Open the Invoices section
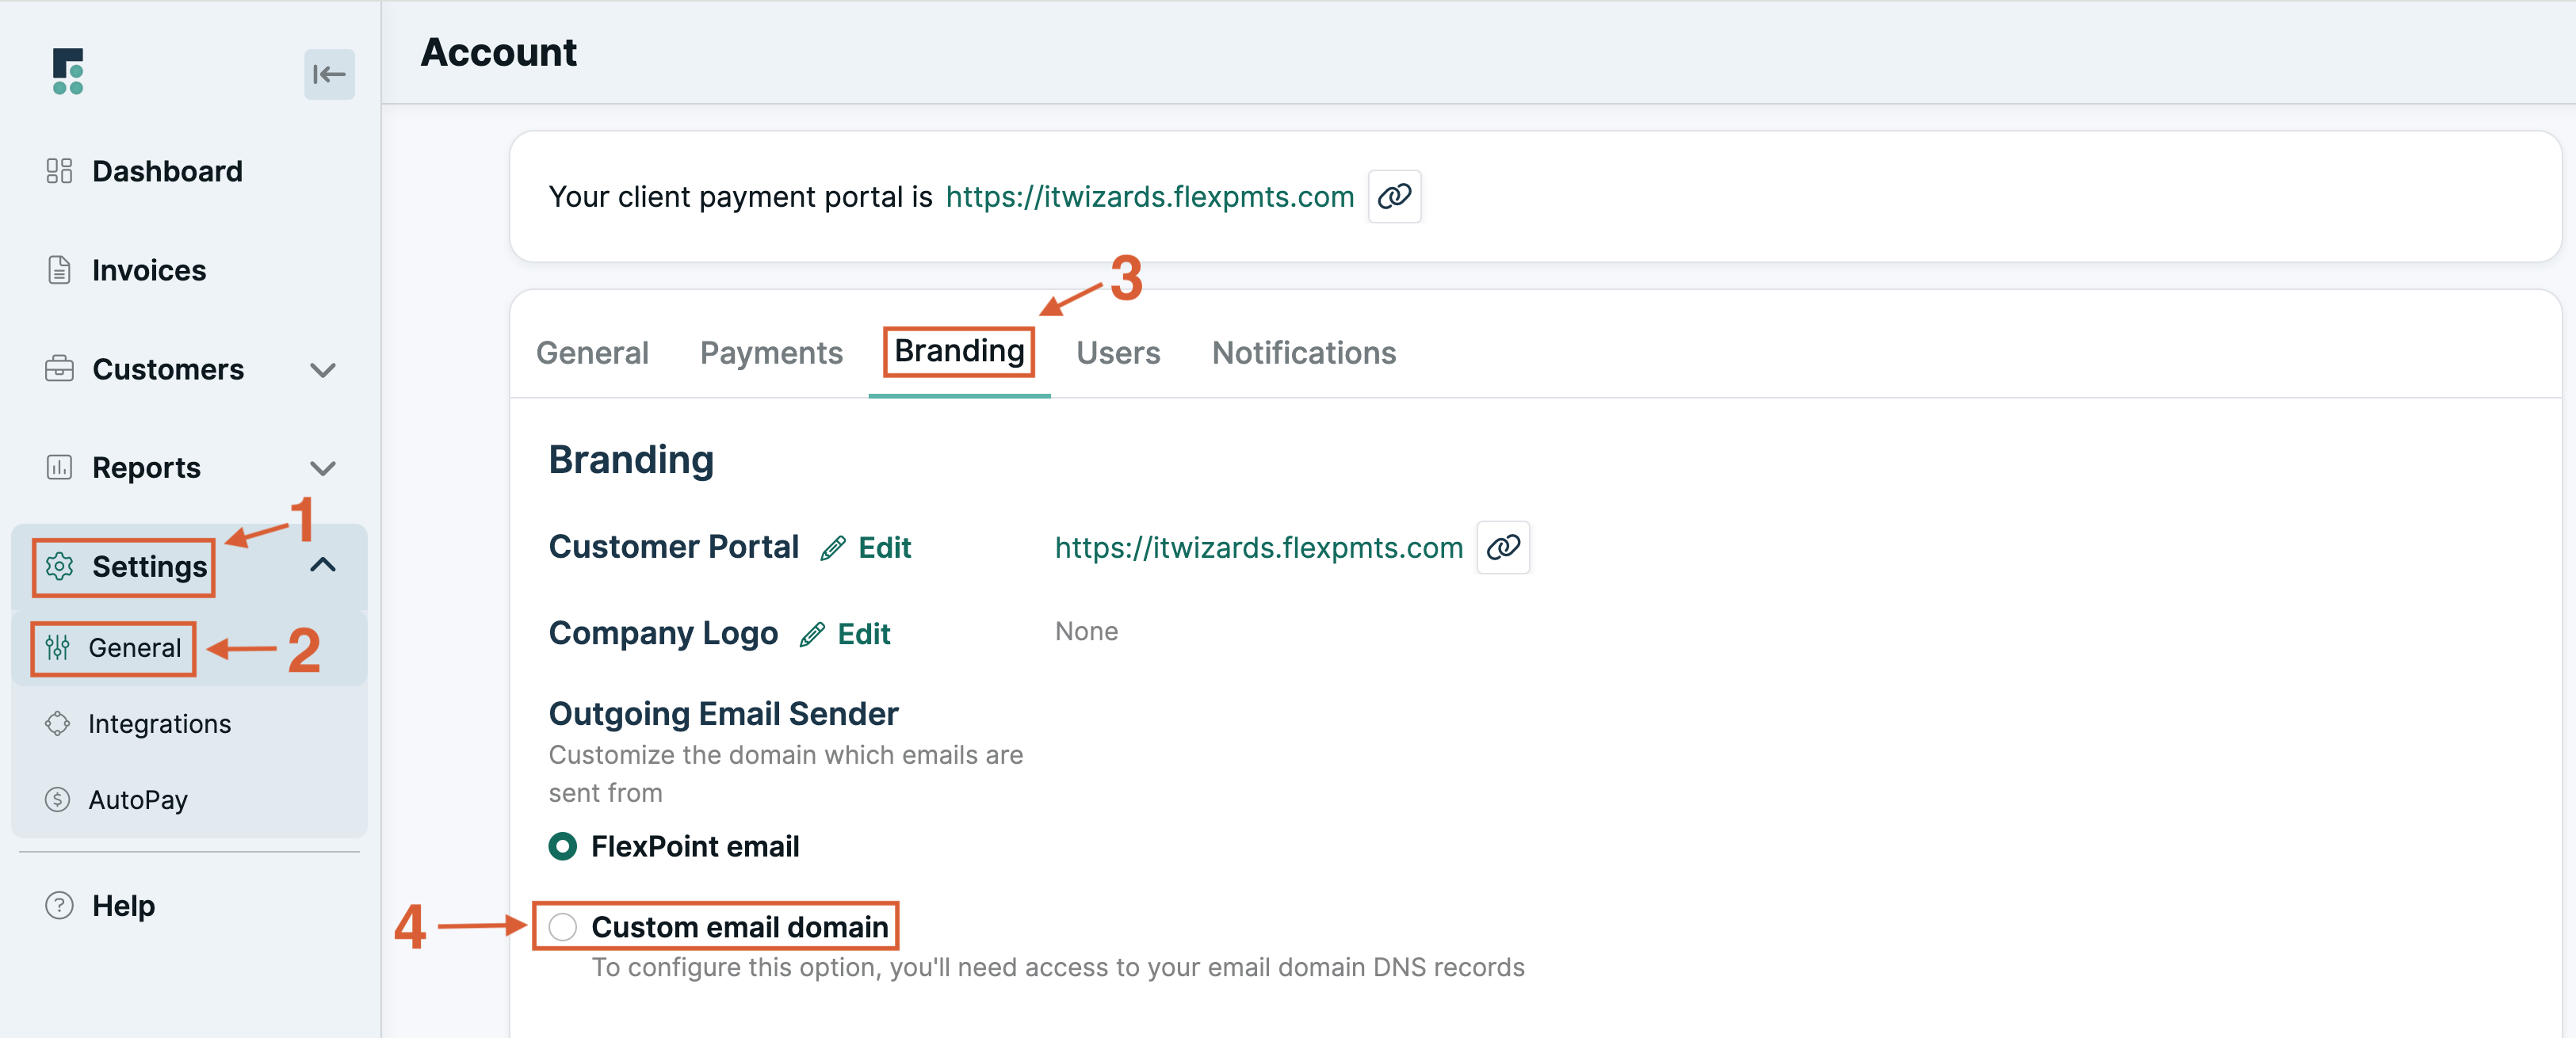This screenshot has width=2576, height=1038. tap(147, 270)
